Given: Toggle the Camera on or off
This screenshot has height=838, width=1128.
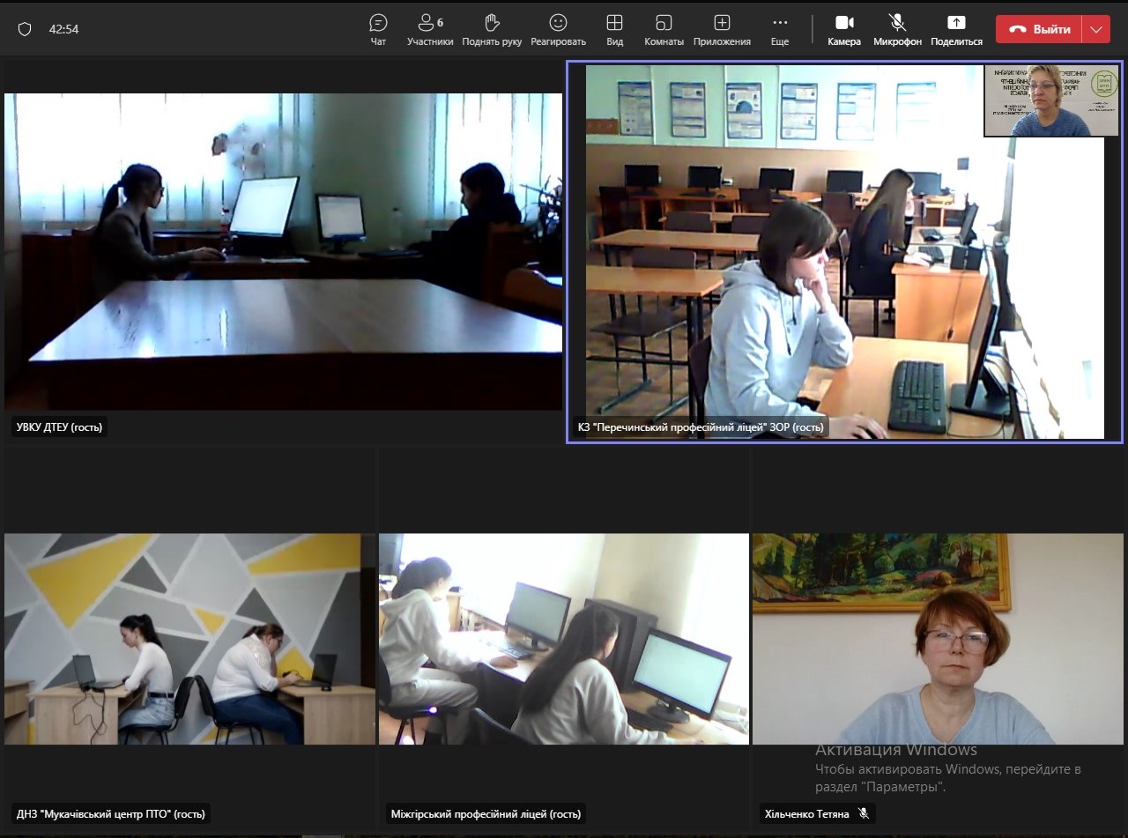Looking at the screenshot, I should point(844,29).
